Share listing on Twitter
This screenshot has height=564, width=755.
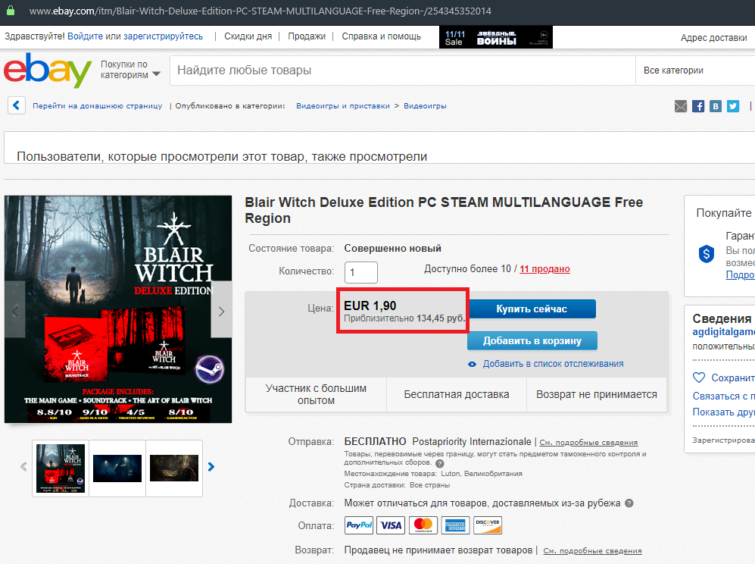tap(733, 106)
